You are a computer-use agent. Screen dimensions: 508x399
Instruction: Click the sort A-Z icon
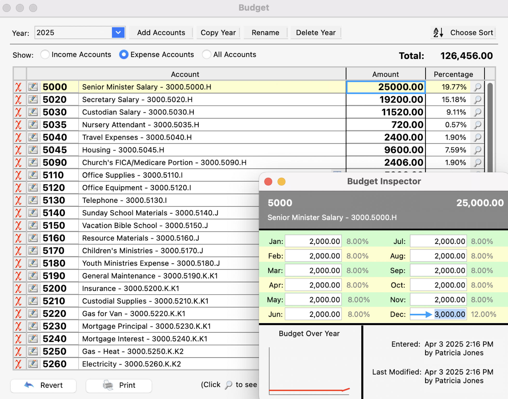coord(438,33)
